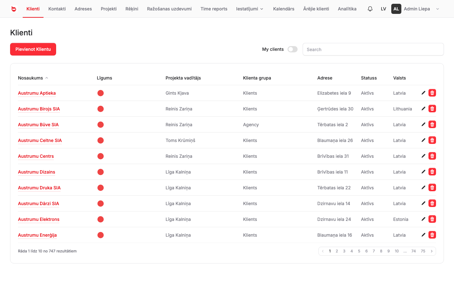Switch language via LV selector
Screen dimensions: 454x284
[x=383, y=9]
